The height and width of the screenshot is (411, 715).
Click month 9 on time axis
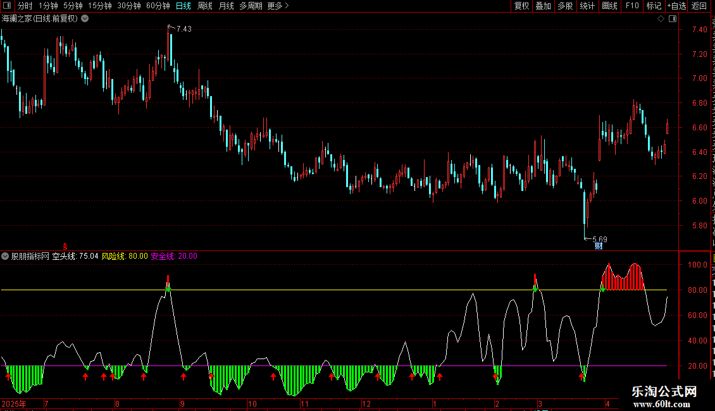coord(182,403)
